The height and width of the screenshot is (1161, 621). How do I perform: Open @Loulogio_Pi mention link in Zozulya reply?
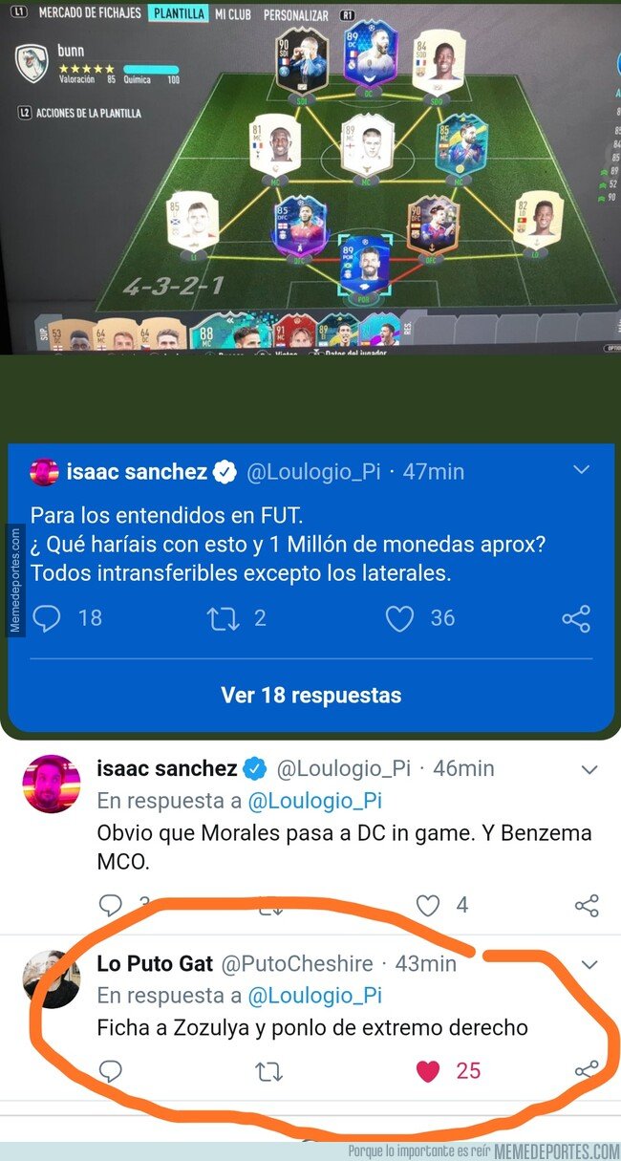(x=314, y=995)
